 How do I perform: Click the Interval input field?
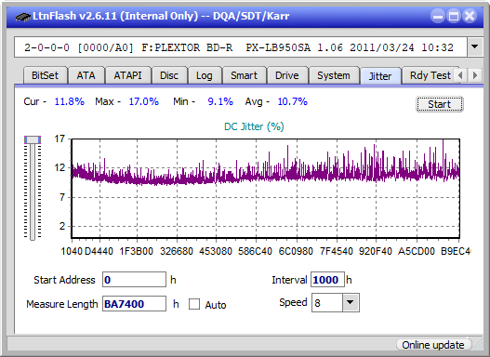(x=327, y=280)
